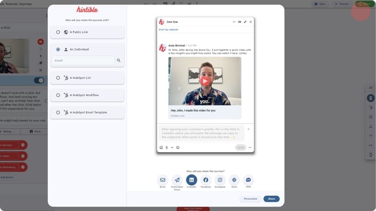Click the email search magnifier icon
376x211 pixels.
(x=119, y=61)
